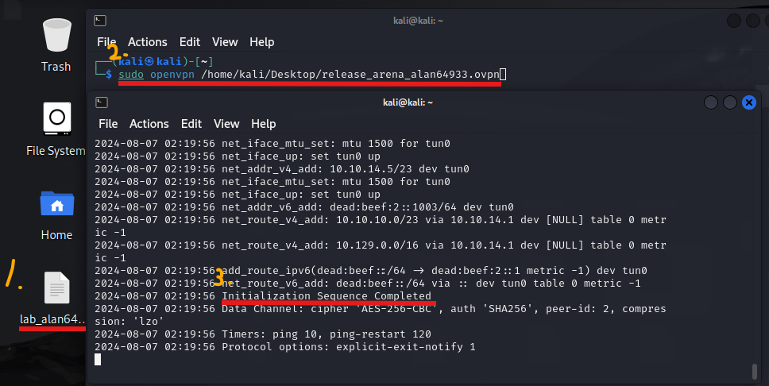Open File menu in front terminal window
The height and width of the screenshot is (386, 769).
tap(108, 124)
